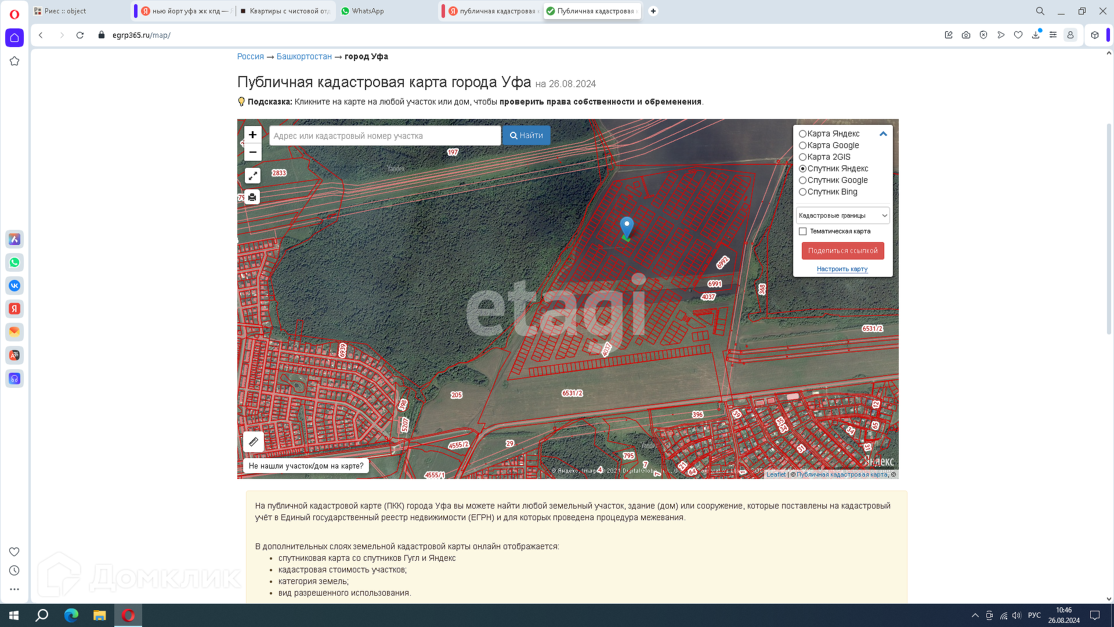The width and height of the screenshot is (1114, 627).
Task: Show hidden system tray icons
Action: 975,615
